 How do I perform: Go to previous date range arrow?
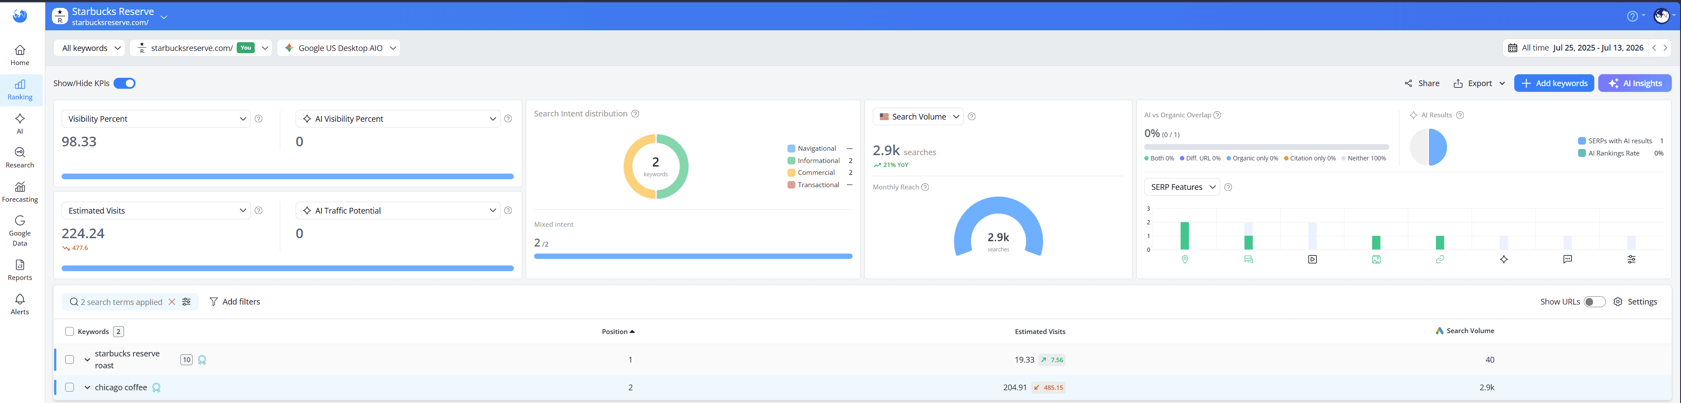coord(1654,47)
